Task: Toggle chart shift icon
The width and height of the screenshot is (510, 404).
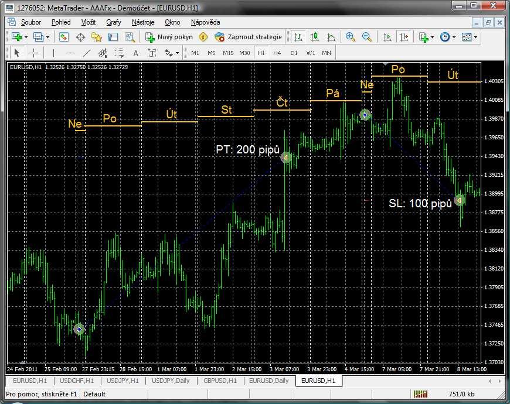Action: point(404,37)
